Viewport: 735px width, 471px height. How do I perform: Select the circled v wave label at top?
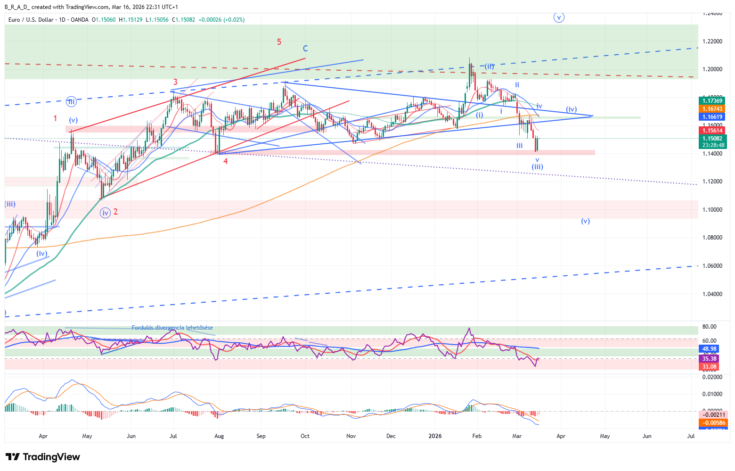click(559, 17)
